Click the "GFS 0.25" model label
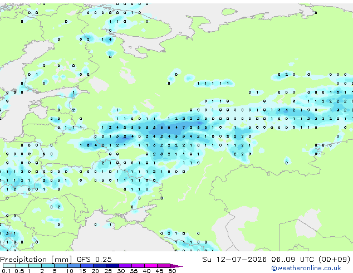353x273 pixels. 94,259
